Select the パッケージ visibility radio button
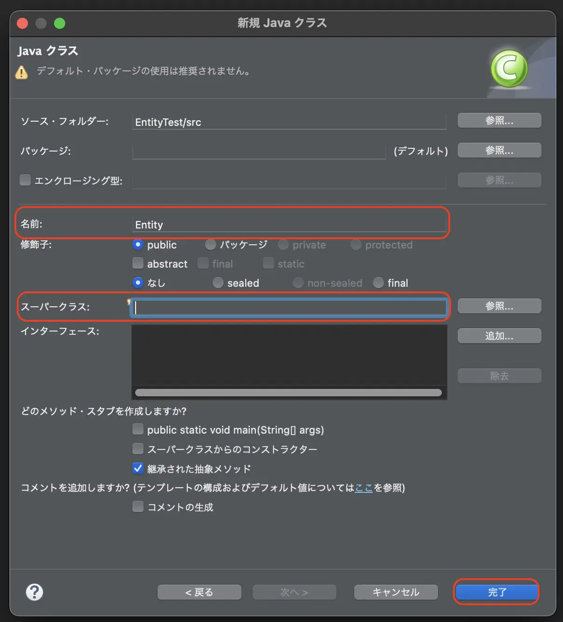Viewport: 563px width, 622px height. (x=210, y=244)
